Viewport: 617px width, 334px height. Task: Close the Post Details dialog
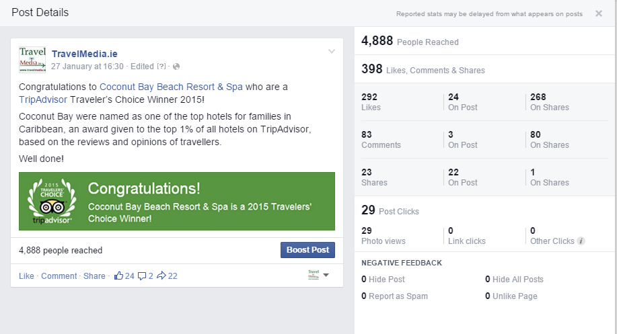coord(599,13)
